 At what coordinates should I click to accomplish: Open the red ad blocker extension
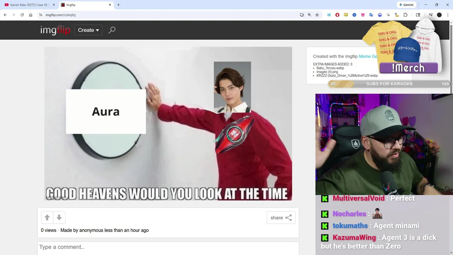pyautogui.click(x=337, y=15)
